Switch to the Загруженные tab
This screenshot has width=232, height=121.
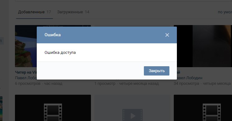pyautogui.click(x=73, y=12)
